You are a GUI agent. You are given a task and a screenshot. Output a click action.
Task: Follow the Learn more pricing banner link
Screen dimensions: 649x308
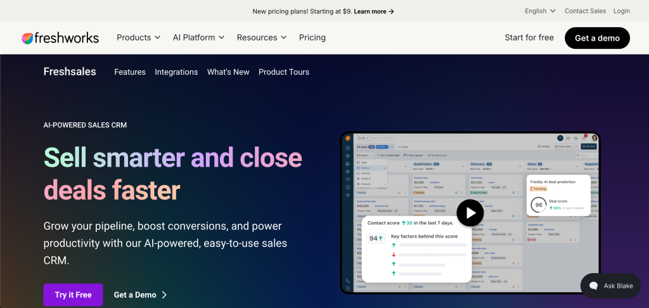pos(374,11)
